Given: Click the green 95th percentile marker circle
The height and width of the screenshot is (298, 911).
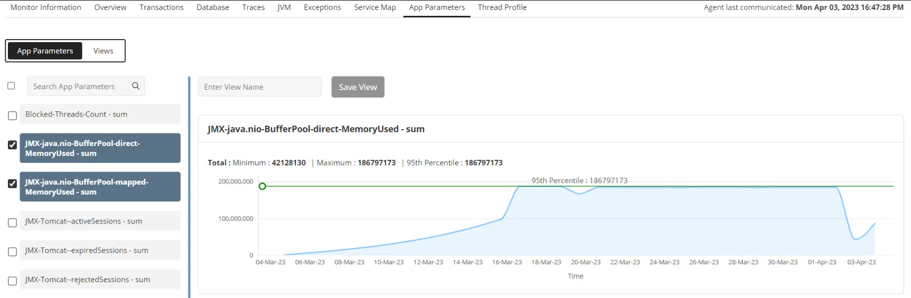Looking at the screenshot, I should 262,186.
